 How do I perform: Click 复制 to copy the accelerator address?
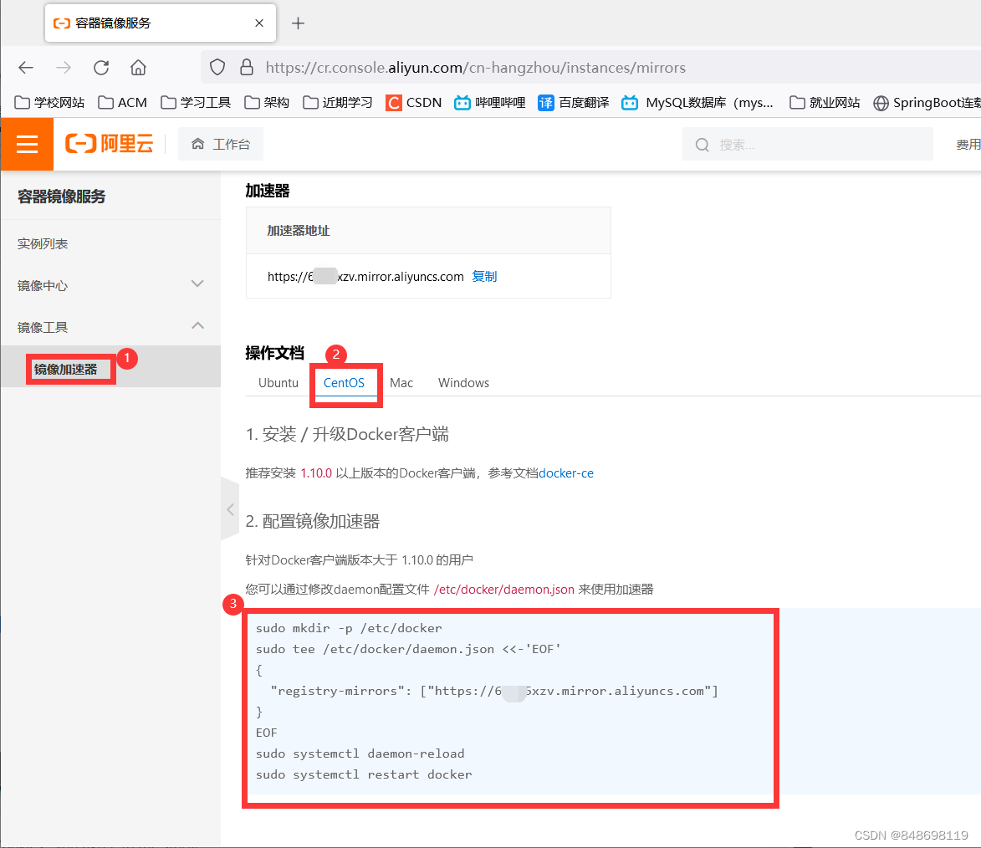(x=483, y=276)
